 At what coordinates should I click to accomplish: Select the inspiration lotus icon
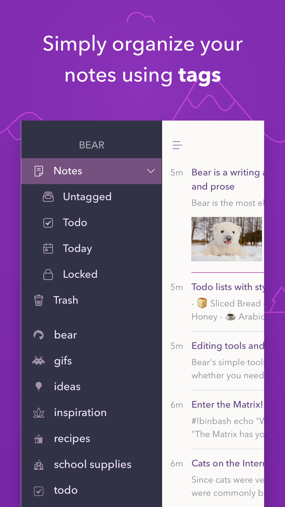pos(39,413)
